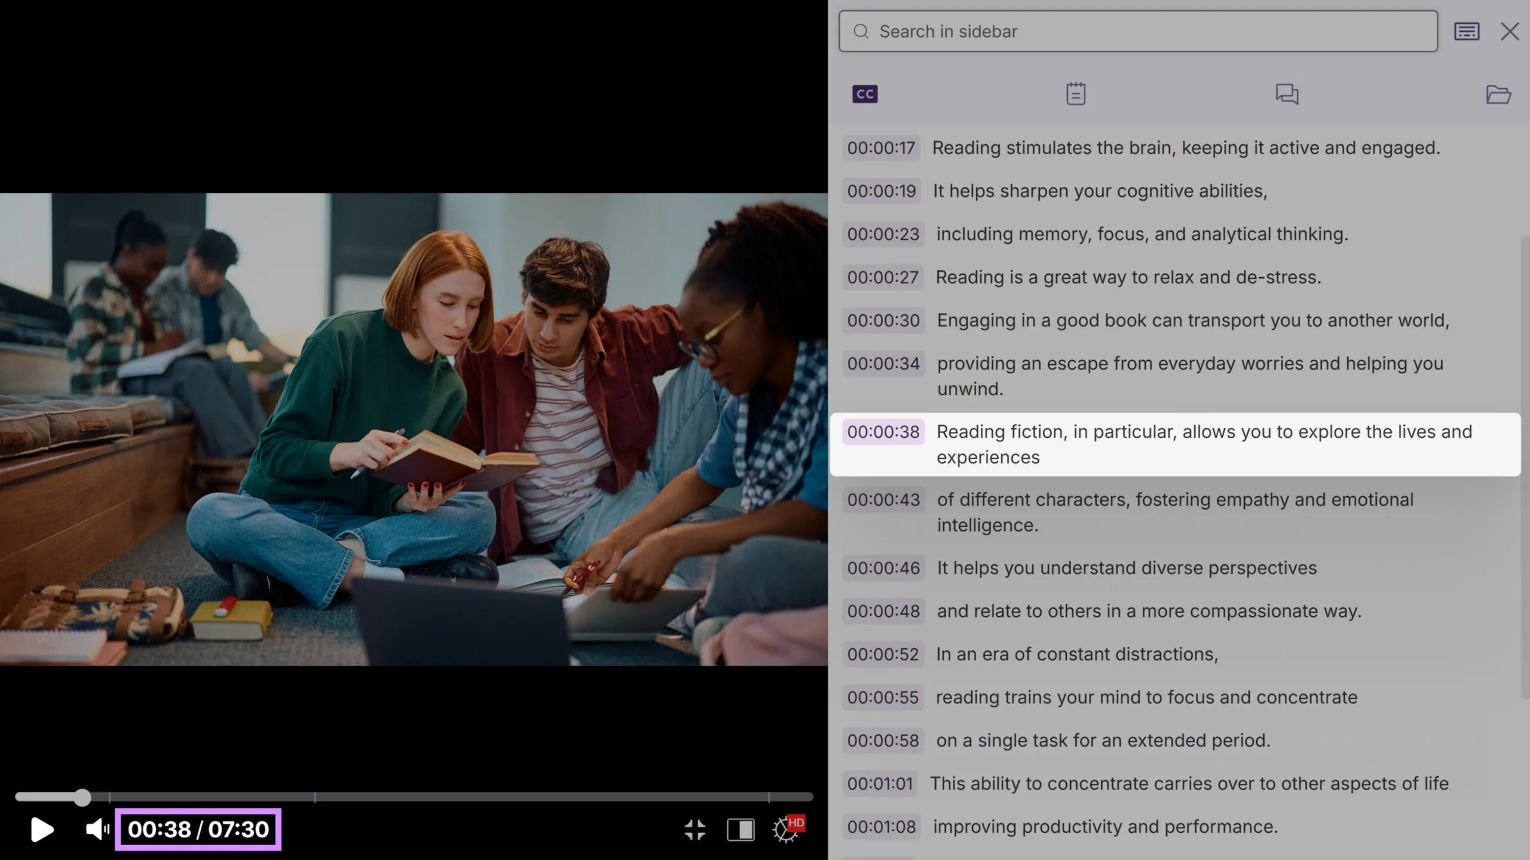This screenshot has height=860, width=1530.
Task: Play the video
Action: pyautogui.click(x=42, y=830)
